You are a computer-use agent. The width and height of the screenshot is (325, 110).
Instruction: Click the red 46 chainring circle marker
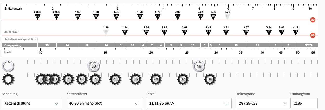[313, 35]
